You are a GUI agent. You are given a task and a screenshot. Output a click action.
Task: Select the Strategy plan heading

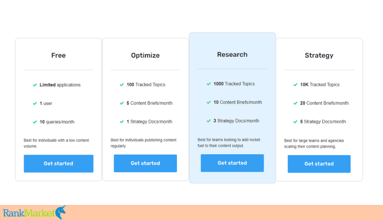click(x=319, y=55)
